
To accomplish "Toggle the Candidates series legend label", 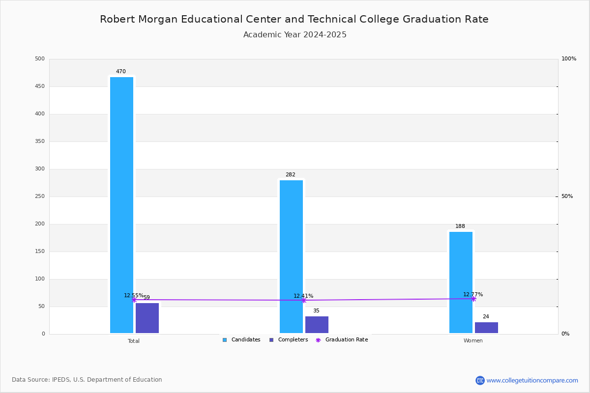I will pyautogui.click(x=246, y=340).
